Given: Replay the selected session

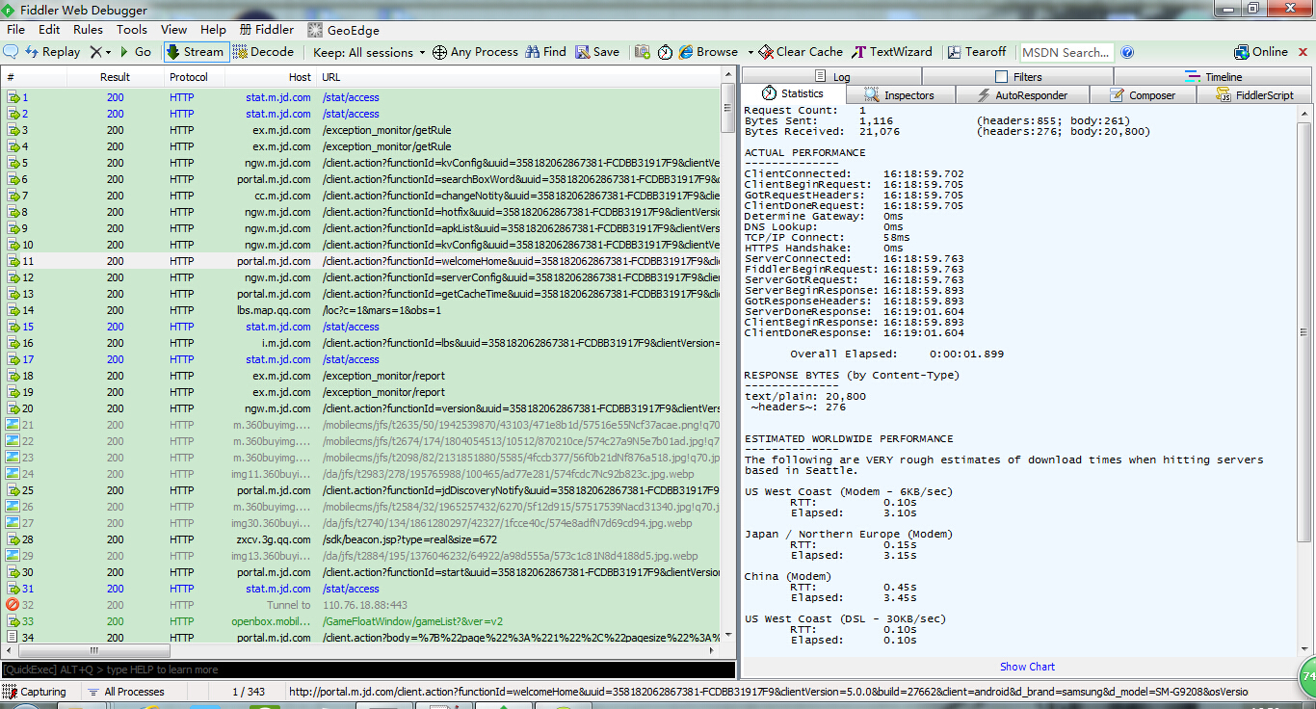Looking at the screenshot, I should [x=53, y=52].
